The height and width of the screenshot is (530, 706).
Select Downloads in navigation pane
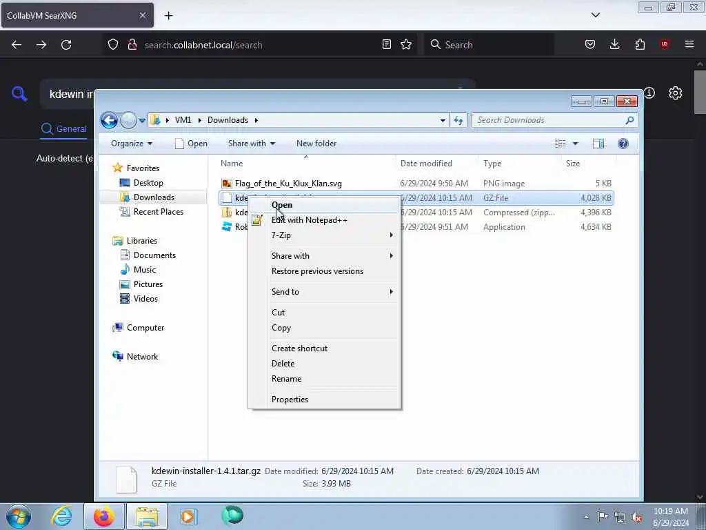154,197
